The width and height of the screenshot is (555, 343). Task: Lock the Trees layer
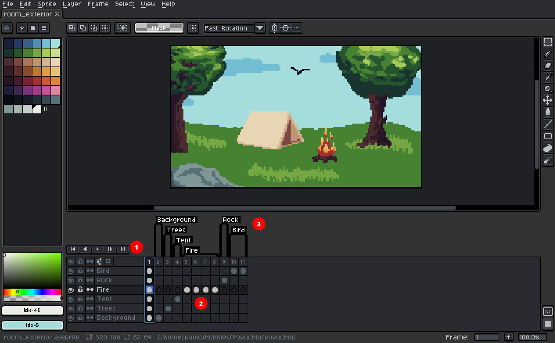coord(80,308)
